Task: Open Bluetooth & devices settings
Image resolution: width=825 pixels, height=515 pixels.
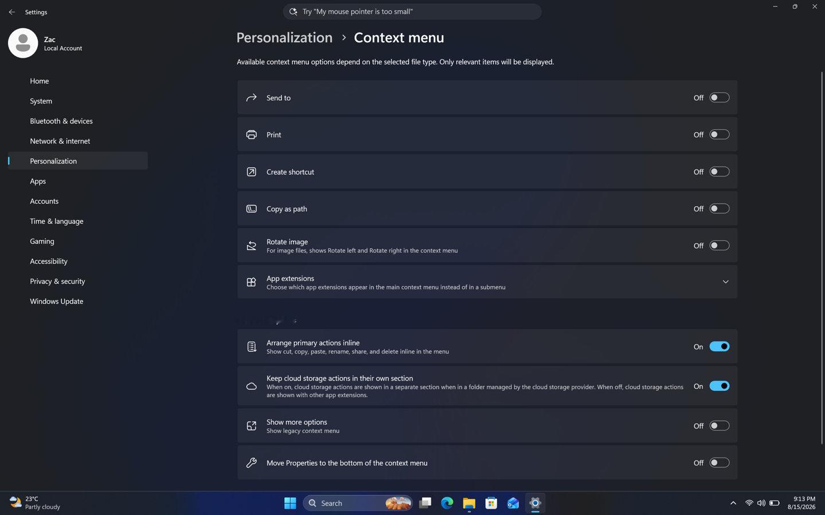Action: pos(78,121)
